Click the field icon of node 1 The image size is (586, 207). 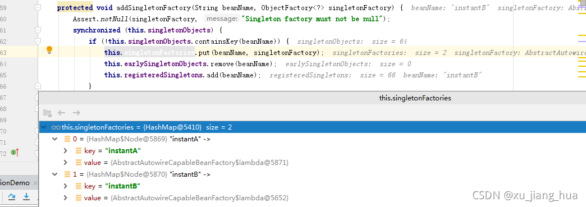(67, 174)
